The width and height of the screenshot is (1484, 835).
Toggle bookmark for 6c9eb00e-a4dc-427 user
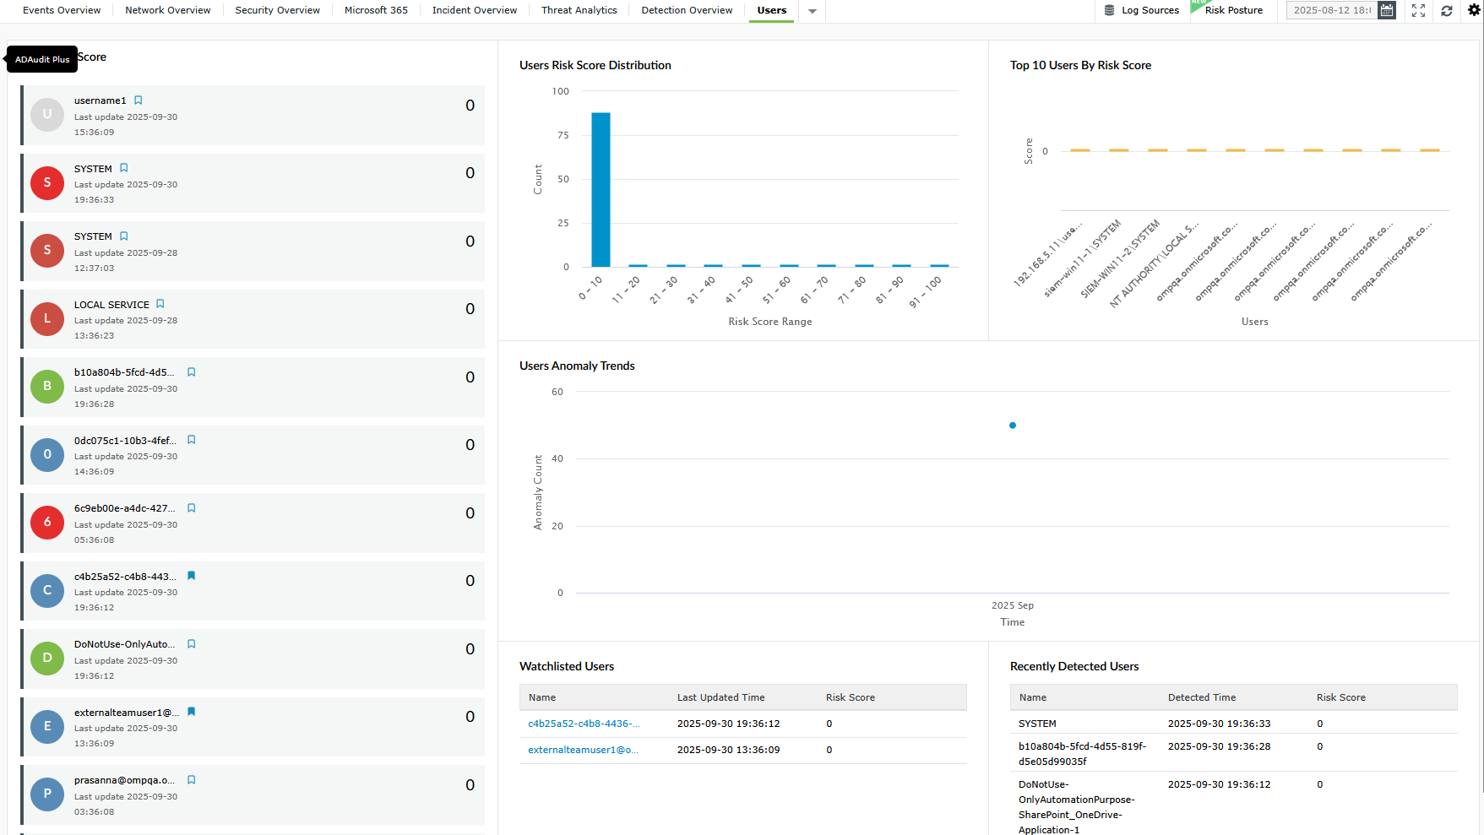tap(192, 508)
